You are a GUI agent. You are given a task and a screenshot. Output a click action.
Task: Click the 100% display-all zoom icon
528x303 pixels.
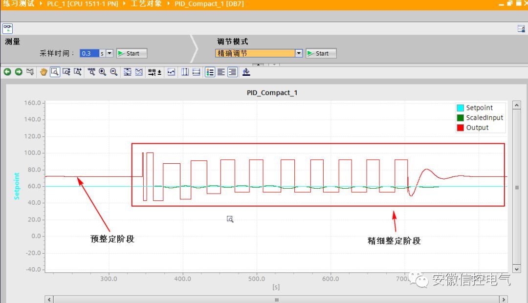(91, 72)
